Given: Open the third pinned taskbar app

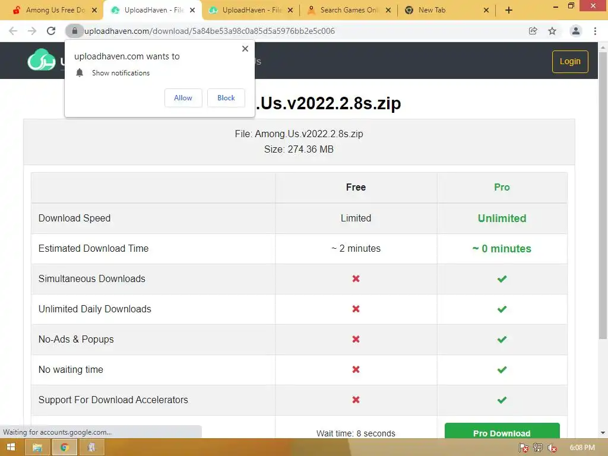Looking at the screenshot, I should coord(91,448).
